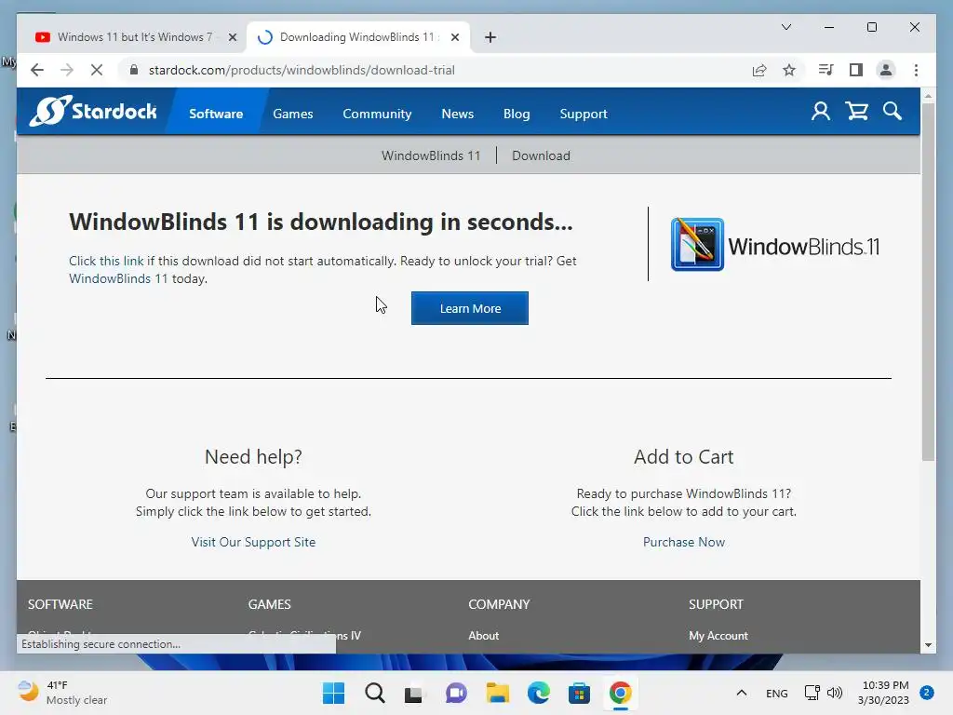Open File Explorer from the taskbar
This screenshot has height=715, width=953.
click(497, 693)
